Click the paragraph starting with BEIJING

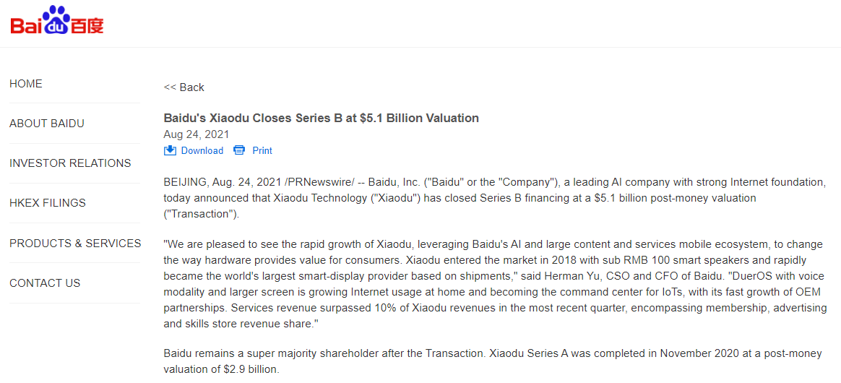coord(494,198)
